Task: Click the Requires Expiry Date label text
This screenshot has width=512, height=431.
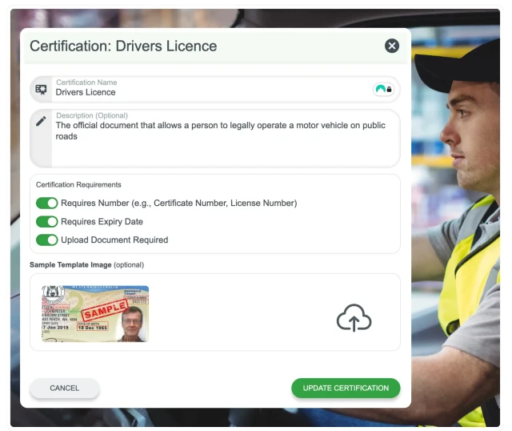Action: [102, 222]
